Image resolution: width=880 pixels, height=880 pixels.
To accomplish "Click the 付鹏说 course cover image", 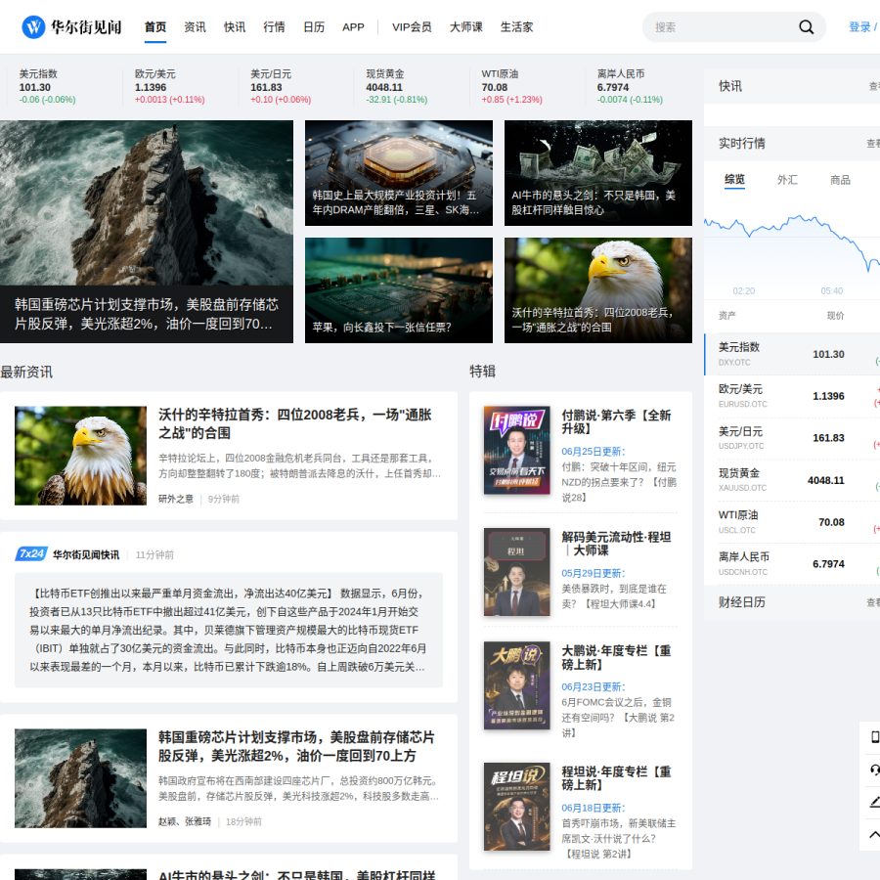I will (x=517, y=450).
